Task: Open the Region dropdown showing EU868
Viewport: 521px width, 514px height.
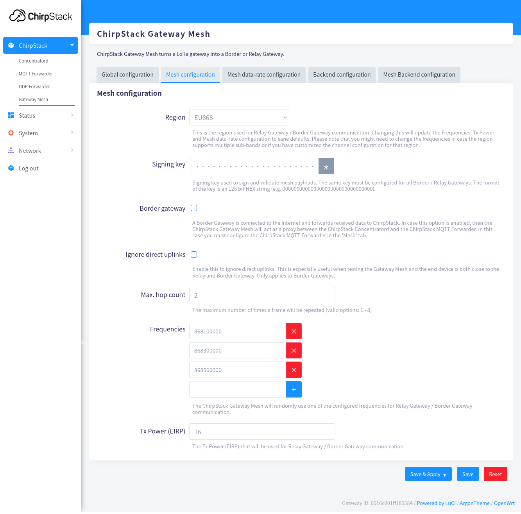Action: click(x=239, y=118)
